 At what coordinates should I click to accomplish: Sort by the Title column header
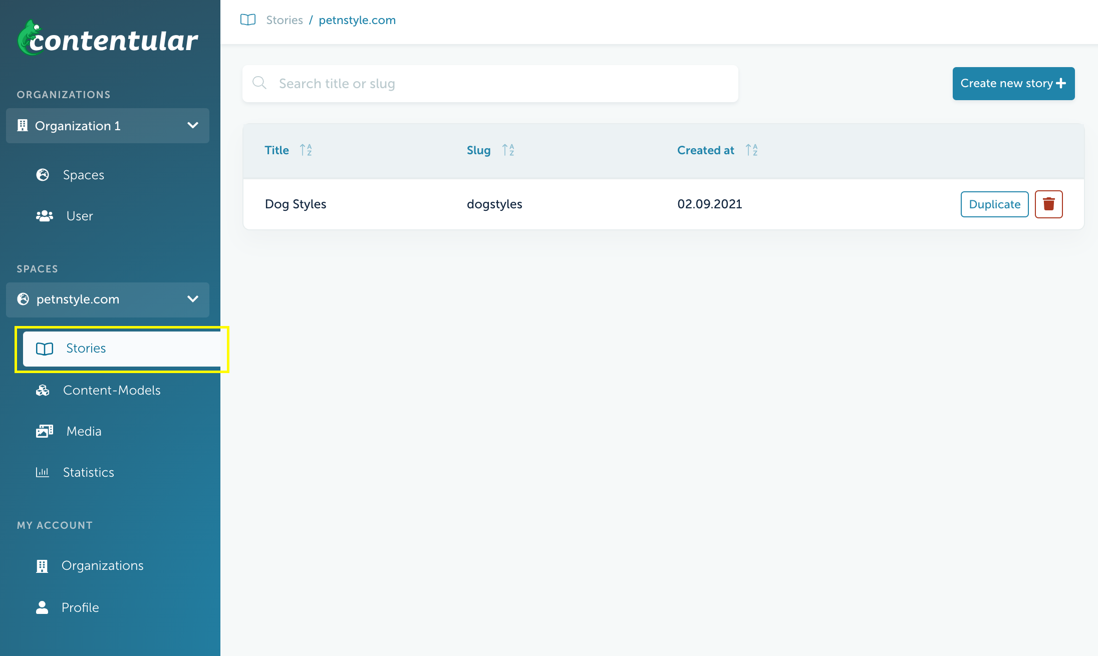(277, 150)
